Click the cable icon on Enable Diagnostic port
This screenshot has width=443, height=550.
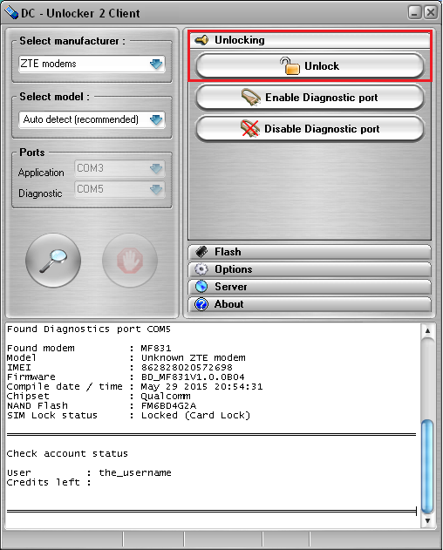250,97
